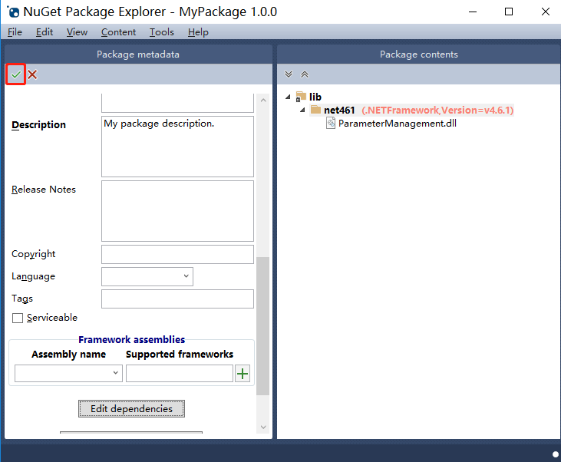Cancel metadata edits with red X
Screen dimensions: 561x462
[x=32, y=74]
